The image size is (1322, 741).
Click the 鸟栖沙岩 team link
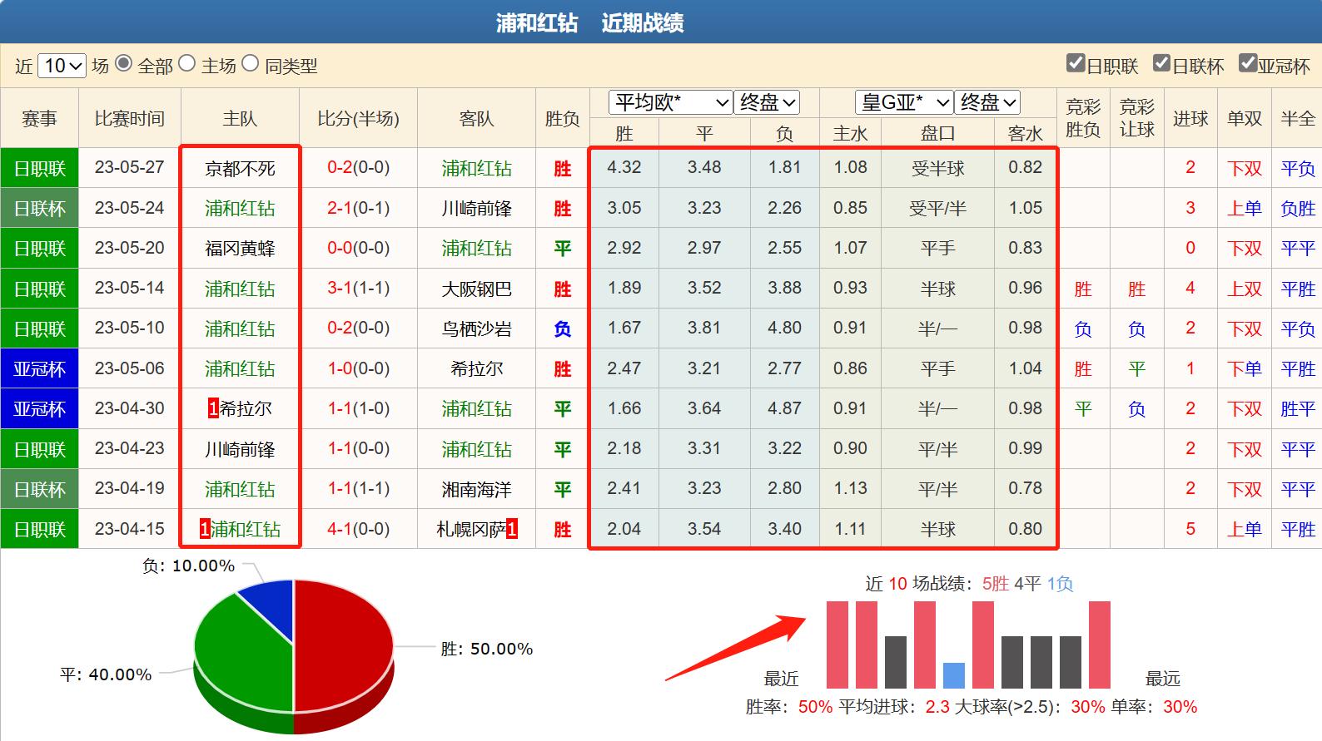click(x=476, y=329)
